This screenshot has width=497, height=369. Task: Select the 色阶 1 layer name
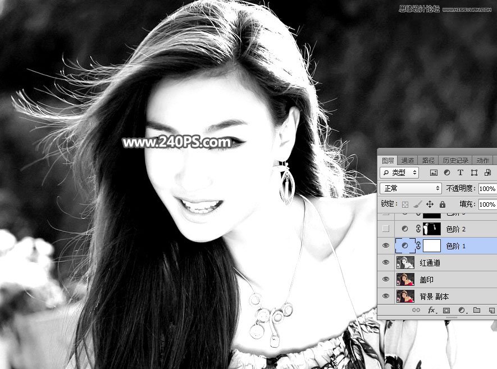pyautogui.click(x=456, y=246)
